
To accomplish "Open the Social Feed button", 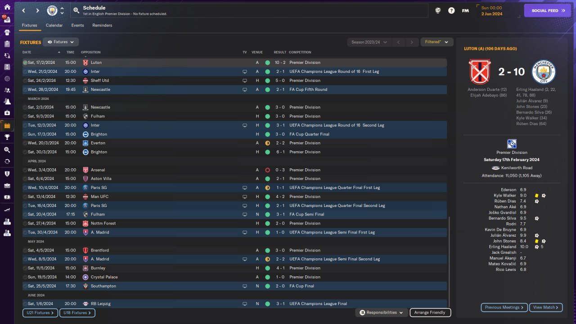I will (x=548, y=10).
